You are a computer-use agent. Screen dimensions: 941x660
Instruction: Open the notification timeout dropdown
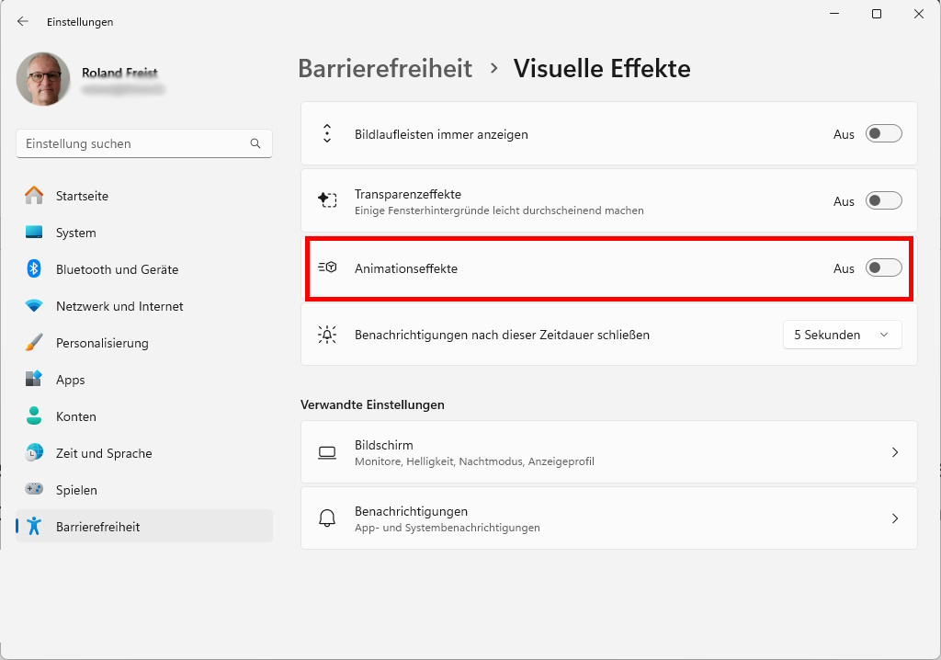(842, 335)
